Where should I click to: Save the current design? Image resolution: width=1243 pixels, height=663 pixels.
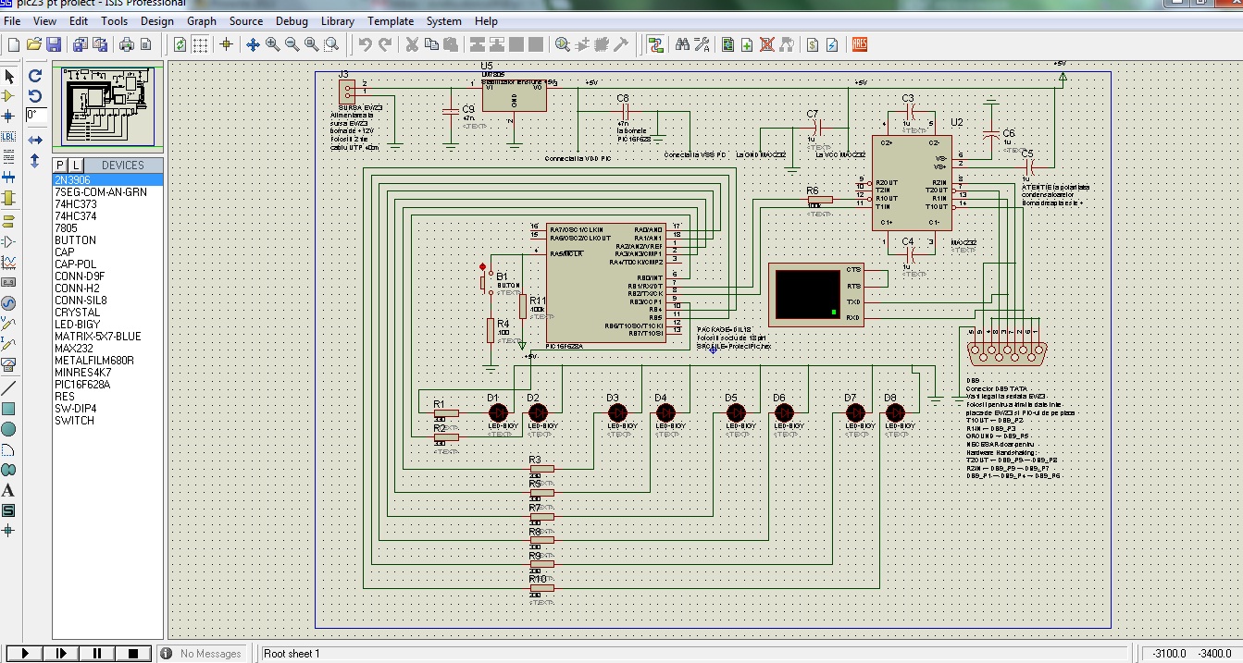[54, 44]
